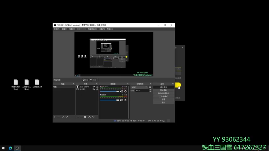The height and width of the screenshot is (151, 269).
Task: Toggle 工作室模式 studio mode
Action: 163,96
